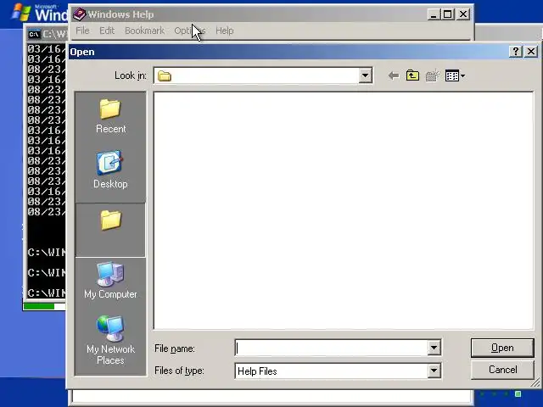
Task: Open the Edit menu in Windows Help
Action: tap(107, 31)
